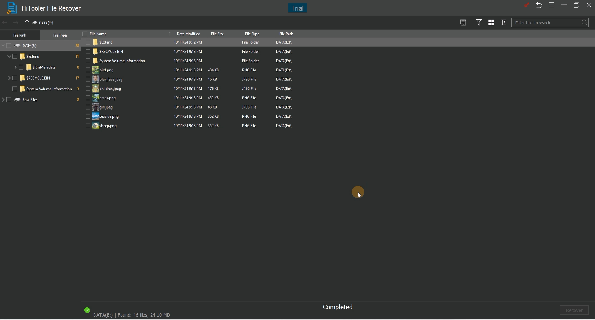Open the hamburger menu icon

552,5
